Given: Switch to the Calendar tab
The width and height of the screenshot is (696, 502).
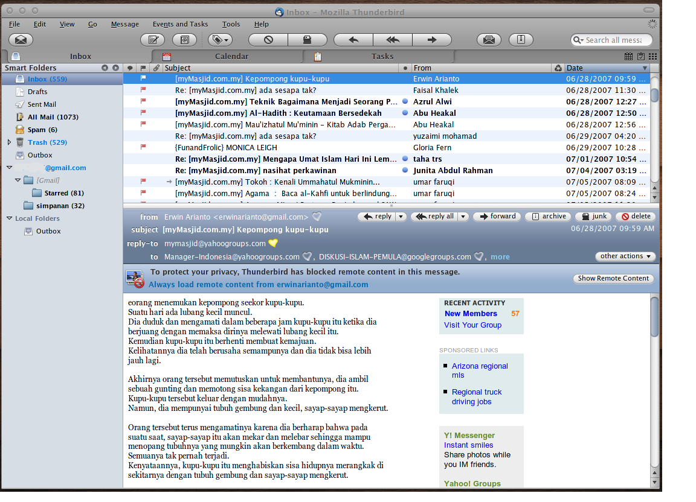Looking at the screenshot, I should click(x=227, y=56).
